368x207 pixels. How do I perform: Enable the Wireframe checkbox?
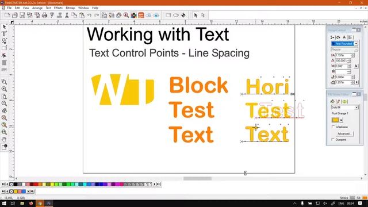[x=333, y=126]
